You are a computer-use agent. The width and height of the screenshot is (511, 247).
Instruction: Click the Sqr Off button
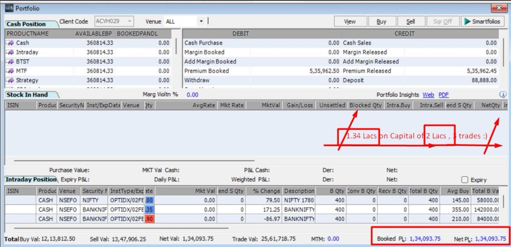tap(443, 21)
